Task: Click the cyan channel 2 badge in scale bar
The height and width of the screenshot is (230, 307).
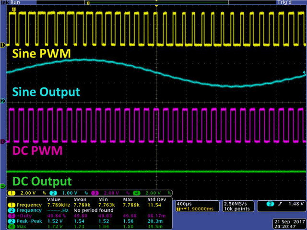Action: 53,193
